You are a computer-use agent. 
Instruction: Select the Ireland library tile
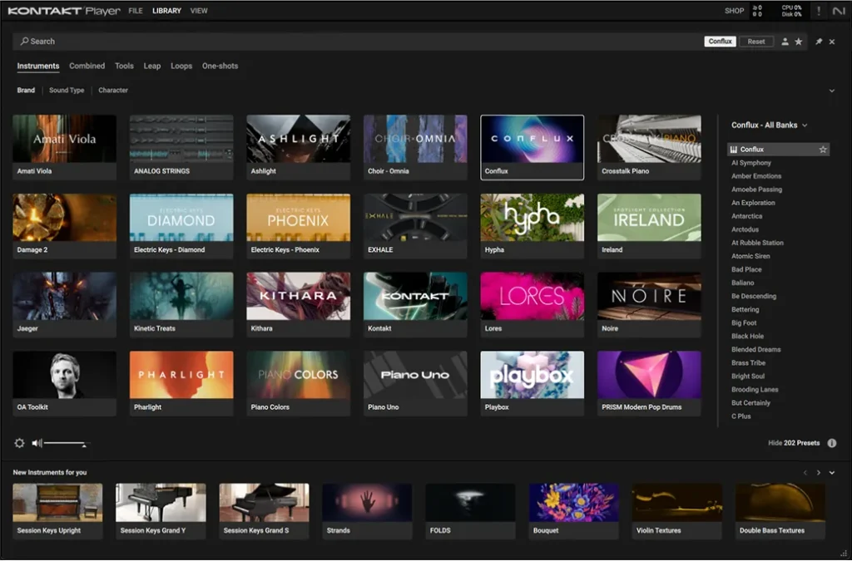pyautogui.click(x=649, y=226)
